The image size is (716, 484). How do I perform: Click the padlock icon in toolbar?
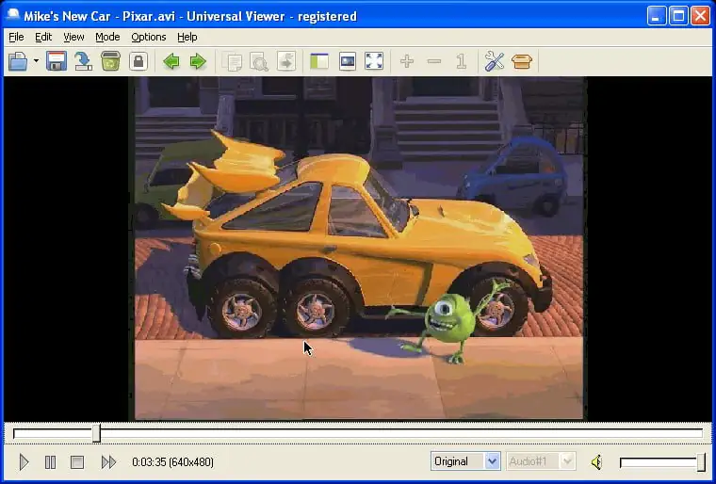138,62
